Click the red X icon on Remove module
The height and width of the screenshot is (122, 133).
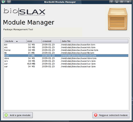(x=96, y=115)
